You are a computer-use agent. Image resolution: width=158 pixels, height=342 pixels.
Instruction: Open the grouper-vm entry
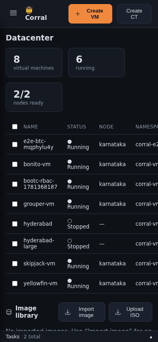(x=39, y=204)
